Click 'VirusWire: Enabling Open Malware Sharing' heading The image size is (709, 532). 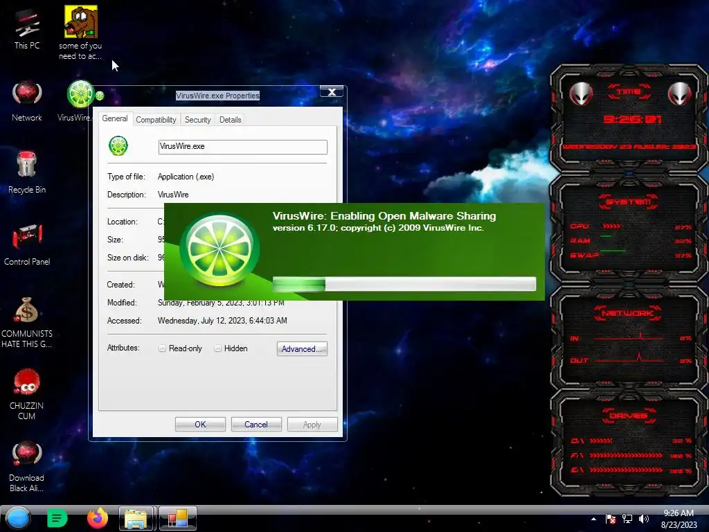click(x=384, y=216)
